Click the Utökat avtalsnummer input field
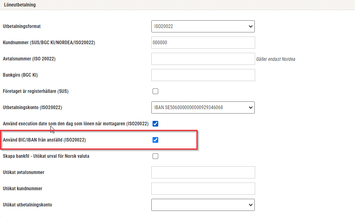 coord(203,172)
